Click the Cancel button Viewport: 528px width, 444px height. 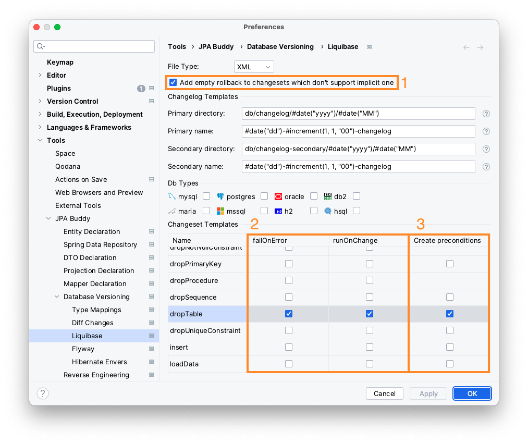pos(385,393)
